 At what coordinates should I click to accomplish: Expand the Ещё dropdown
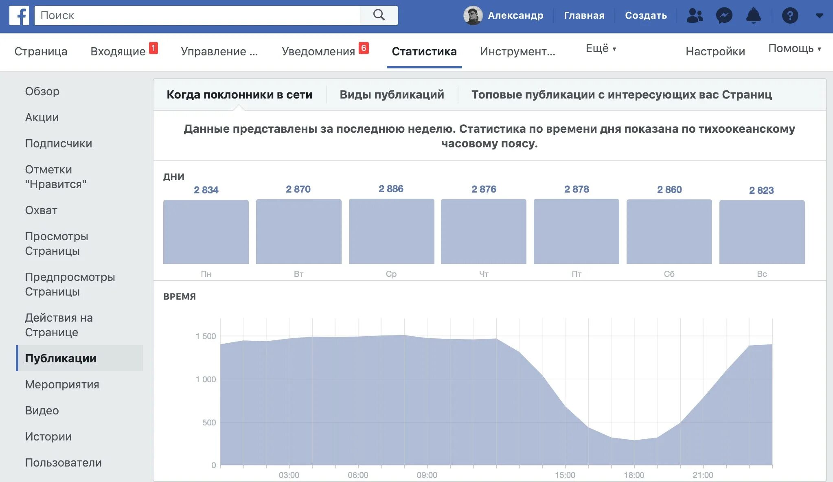[x=601, y=48]
